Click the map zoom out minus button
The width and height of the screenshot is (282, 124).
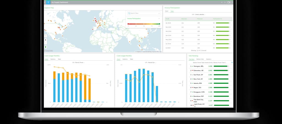pyautogui.click(x=45, y=43)
